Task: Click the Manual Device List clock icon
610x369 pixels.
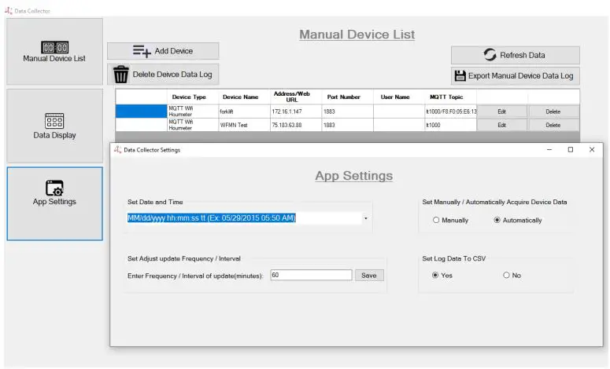Action: (55, 47)
